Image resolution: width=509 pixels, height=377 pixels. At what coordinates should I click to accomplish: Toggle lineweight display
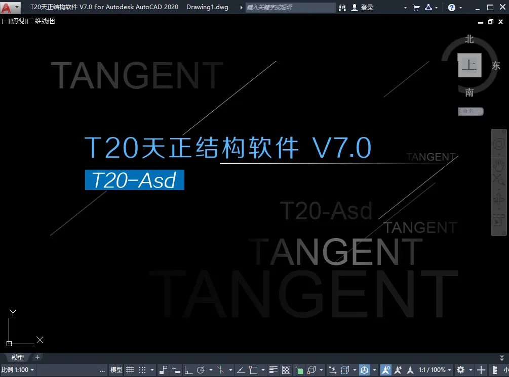coord(273,370)
